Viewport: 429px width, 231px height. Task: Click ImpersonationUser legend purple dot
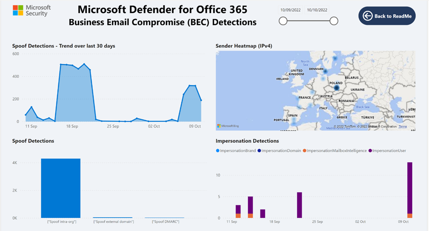(x=370, y=150)
